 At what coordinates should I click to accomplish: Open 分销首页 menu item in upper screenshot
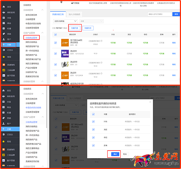click(x=27, y=5)
